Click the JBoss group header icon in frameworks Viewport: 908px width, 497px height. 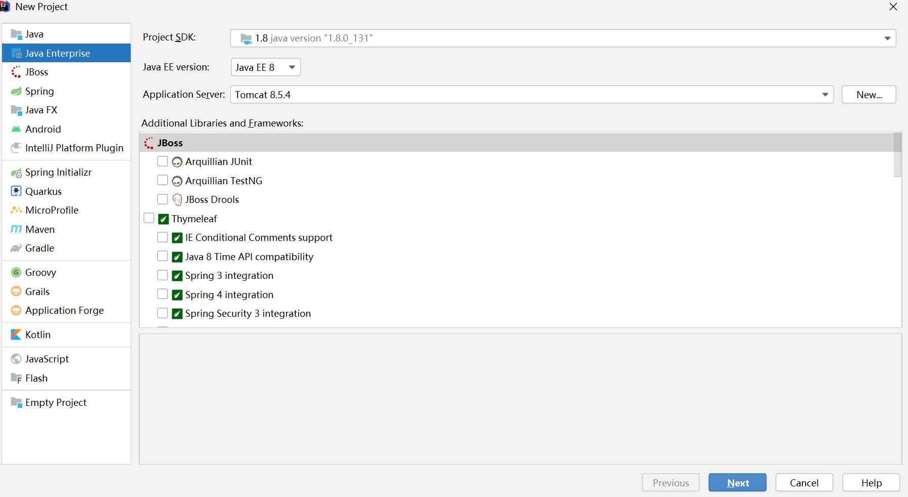pos(149,143)
